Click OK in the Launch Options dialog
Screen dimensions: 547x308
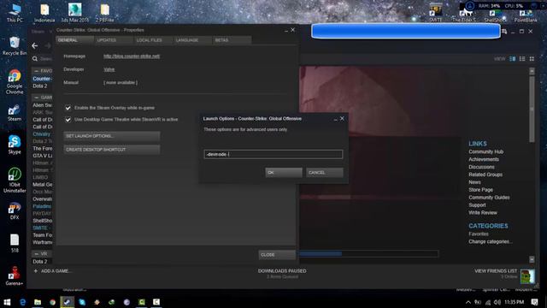coord(284,173)
